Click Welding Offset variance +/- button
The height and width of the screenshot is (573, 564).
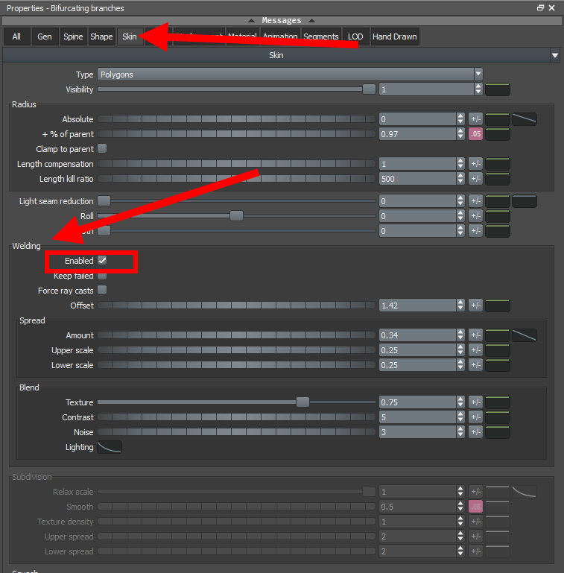coord(475,306)
